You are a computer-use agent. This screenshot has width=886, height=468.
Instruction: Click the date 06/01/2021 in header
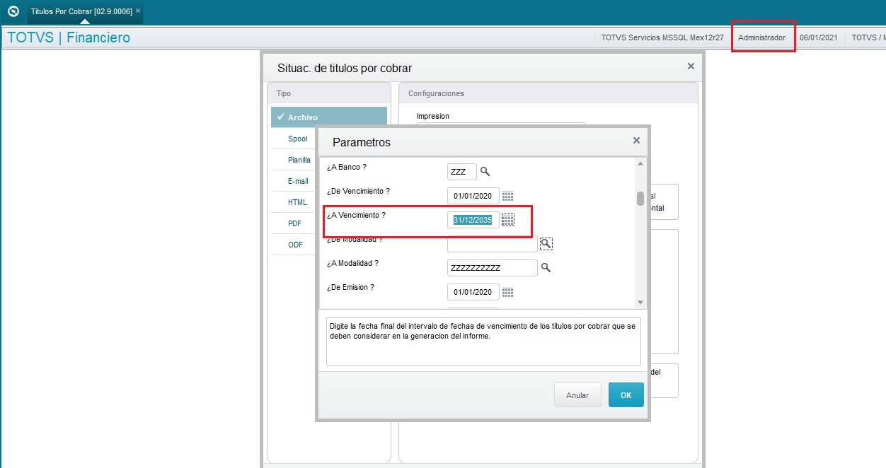point(819,37)
